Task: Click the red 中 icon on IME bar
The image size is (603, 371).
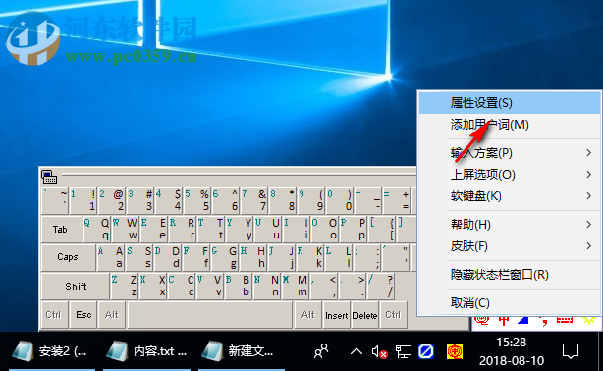Action: point(504,321)
